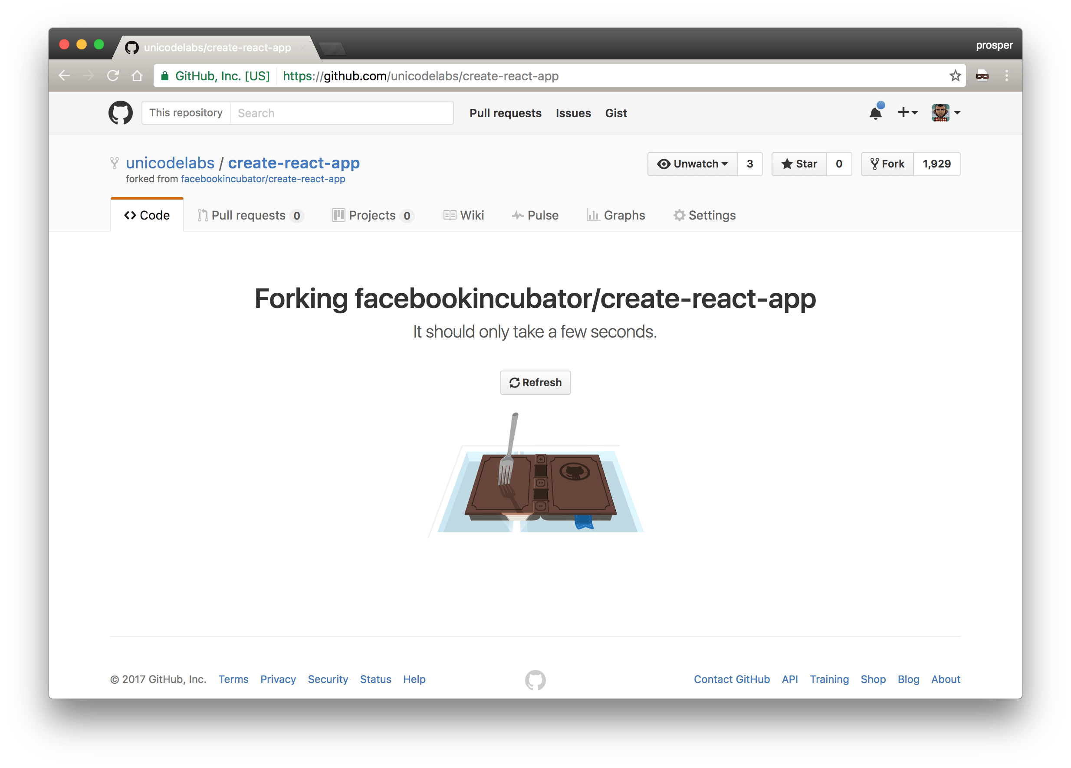Open Chrome's three-dot menu
This screenshot has width=1071, height=768.
click(1007, 75)
